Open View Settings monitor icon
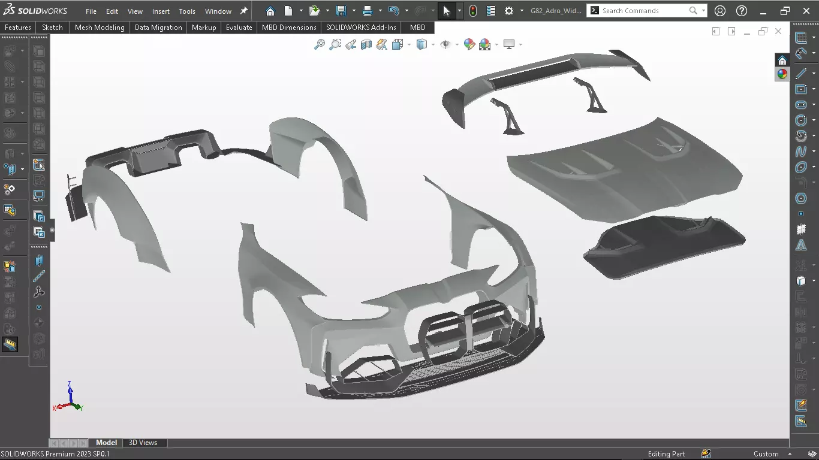The width and height of the screenshot is (819, 460). 510,44
